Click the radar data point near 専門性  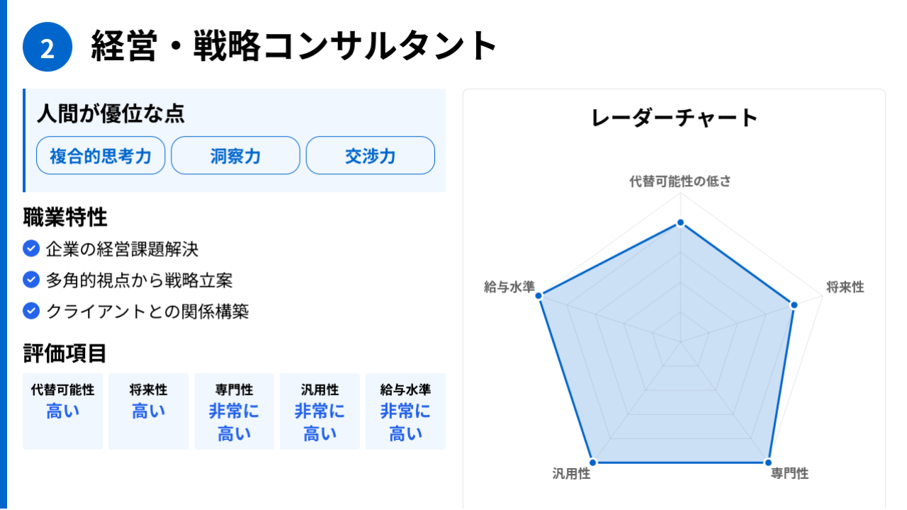[x=768, y=463]
